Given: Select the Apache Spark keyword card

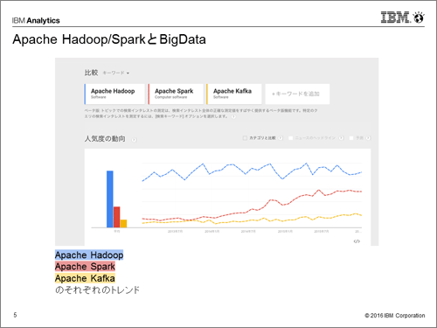Looking at the screenshot, I should [x=176, y=94].
